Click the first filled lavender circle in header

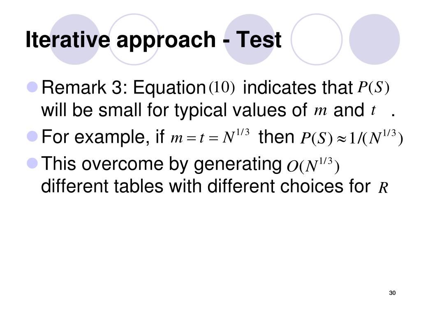pyautogui.click(x=75, y=39)
